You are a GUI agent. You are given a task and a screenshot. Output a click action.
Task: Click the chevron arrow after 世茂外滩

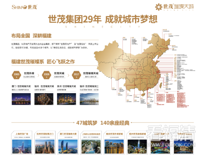[38, 75]
